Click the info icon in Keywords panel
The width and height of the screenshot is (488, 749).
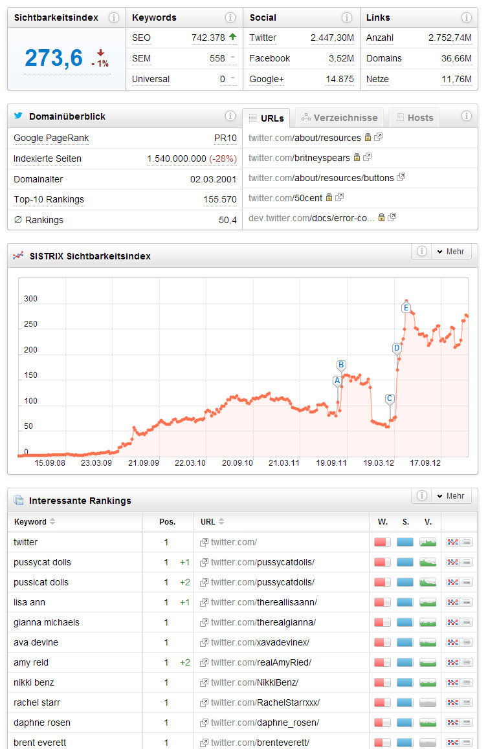(230, 17)
